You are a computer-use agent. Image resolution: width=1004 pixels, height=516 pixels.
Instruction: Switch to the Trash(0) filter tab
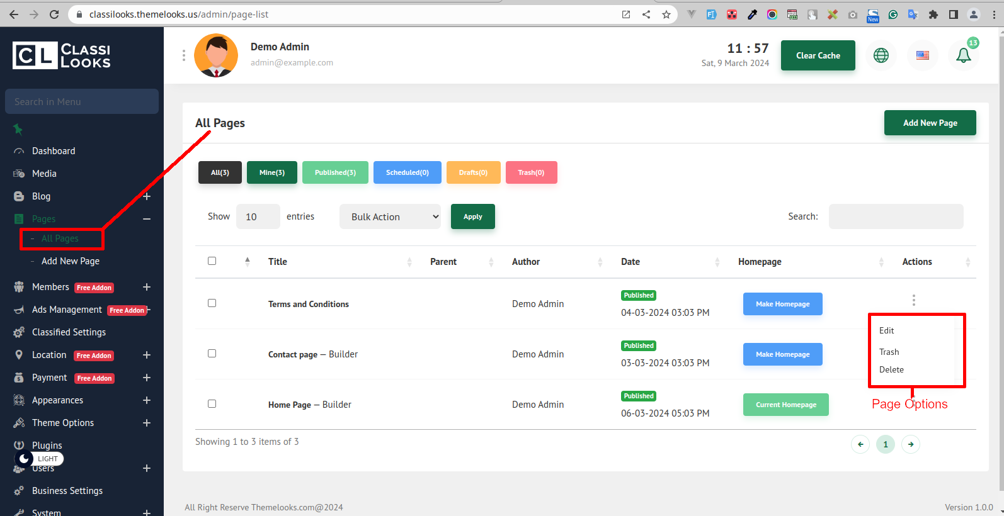531,172
